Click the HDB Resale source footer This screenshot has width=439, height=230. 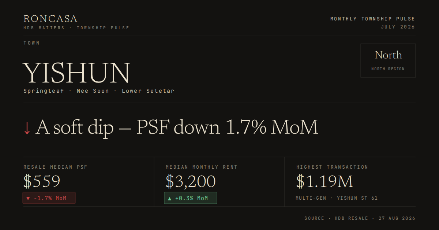[x=360, y=218]
